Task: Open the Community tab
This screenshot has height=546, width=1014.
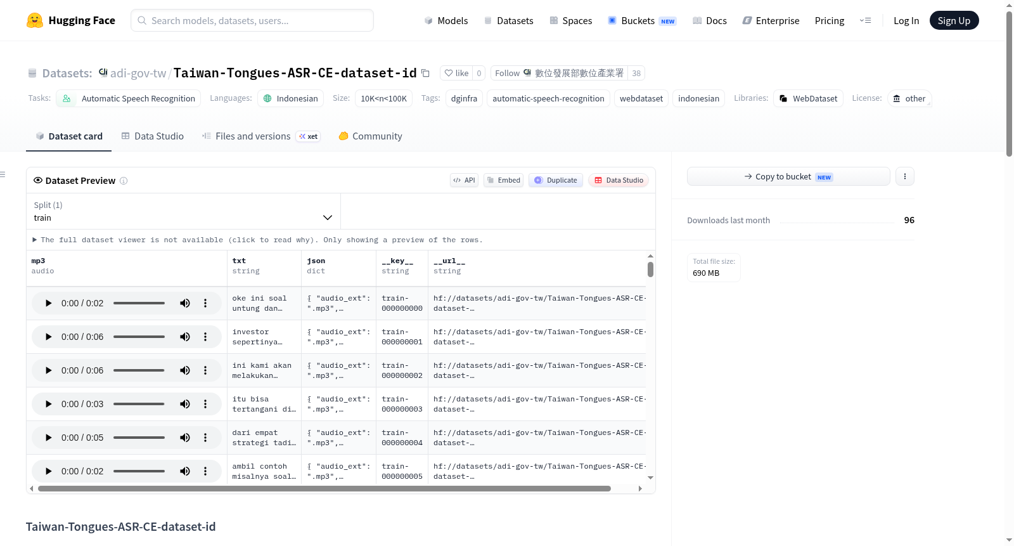Action: [370, 136]
